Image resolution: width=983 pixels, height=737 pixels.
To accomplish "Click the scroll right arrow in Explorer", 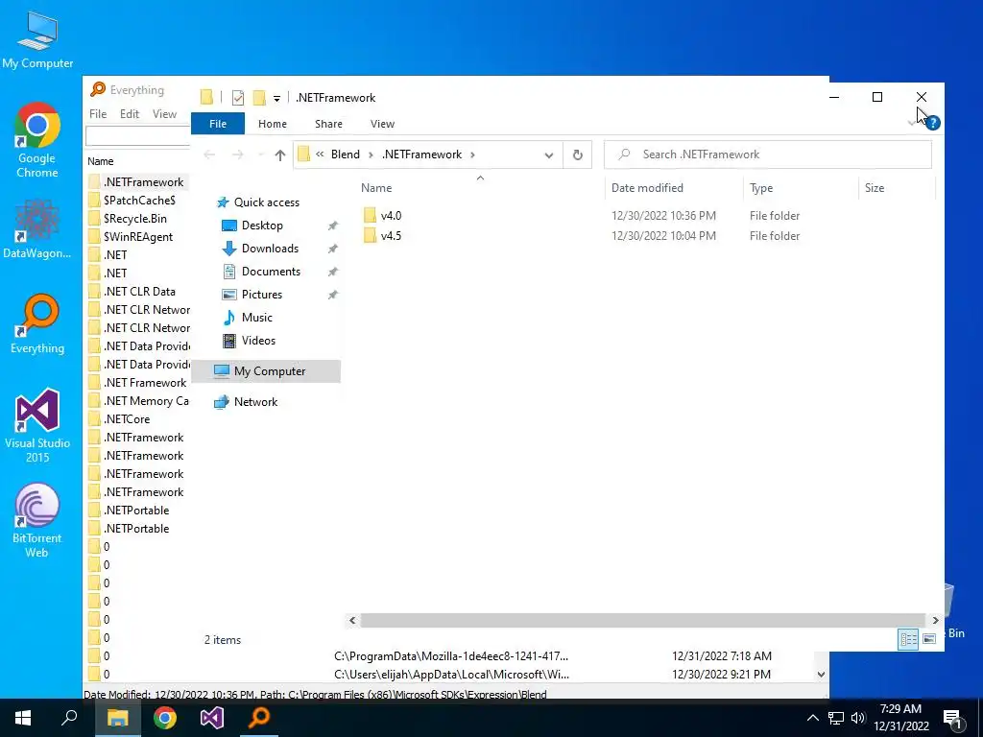I will pyautogui.click(x=935, y=621).
